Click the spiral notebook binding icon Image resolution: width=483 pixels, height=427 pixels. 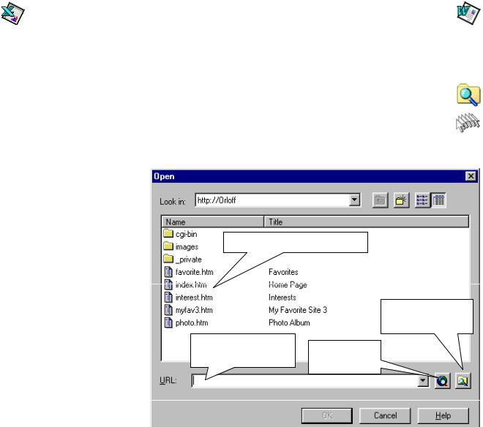(468, 123)
